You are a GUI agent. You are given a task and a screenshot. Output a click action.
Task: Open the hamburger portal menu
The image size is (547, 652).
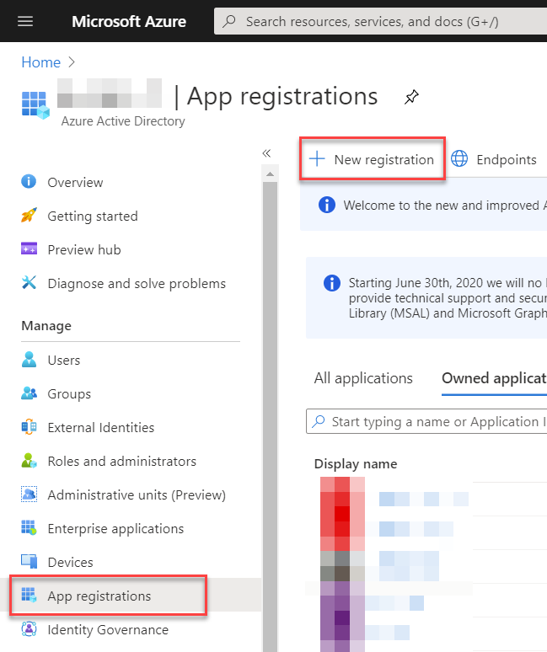[25, 21]
